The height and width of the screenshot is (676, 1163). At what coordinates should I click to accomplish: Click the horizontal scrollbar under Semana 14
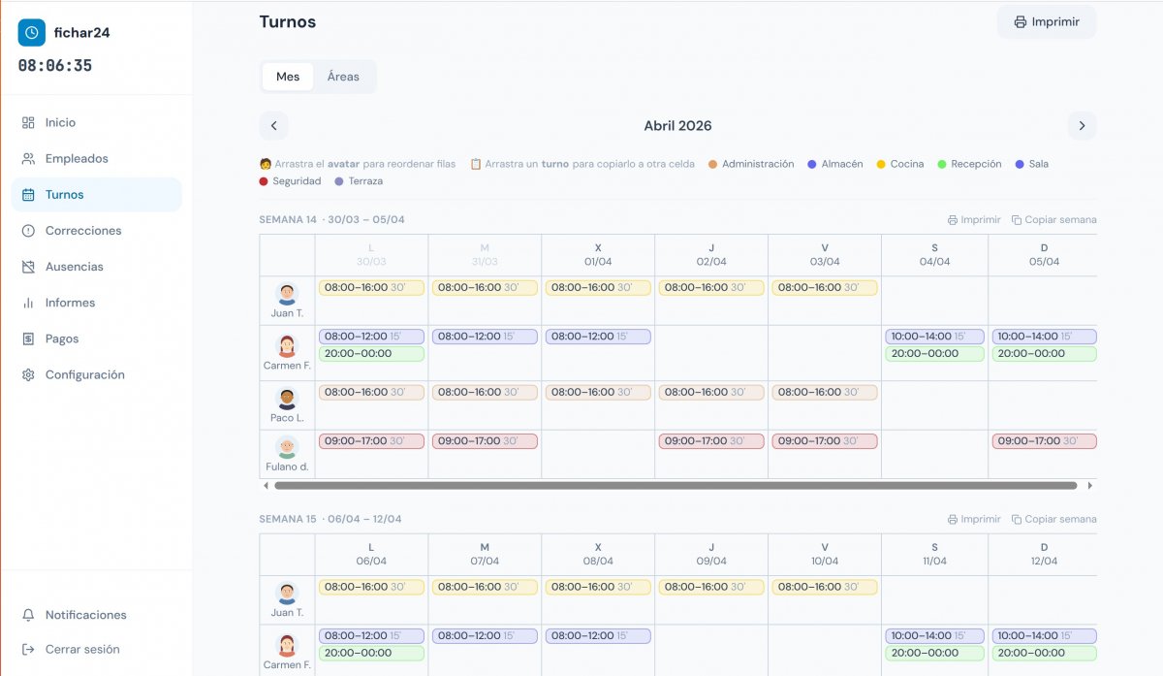click(676, 485)
